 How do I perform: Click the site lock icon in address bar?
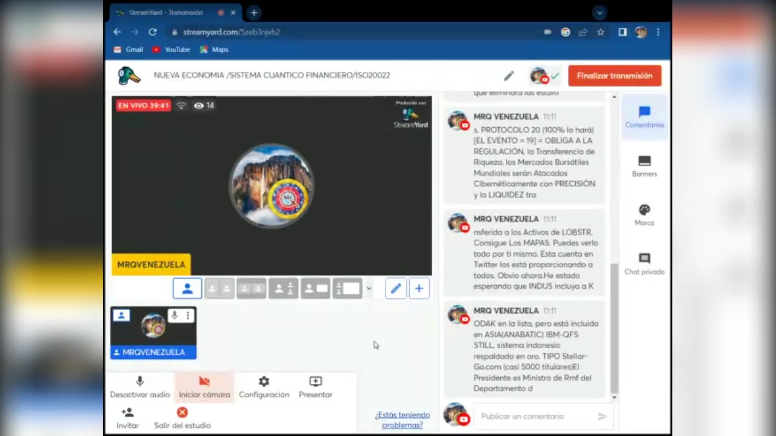pyautogui.click(x=175, y=32)
